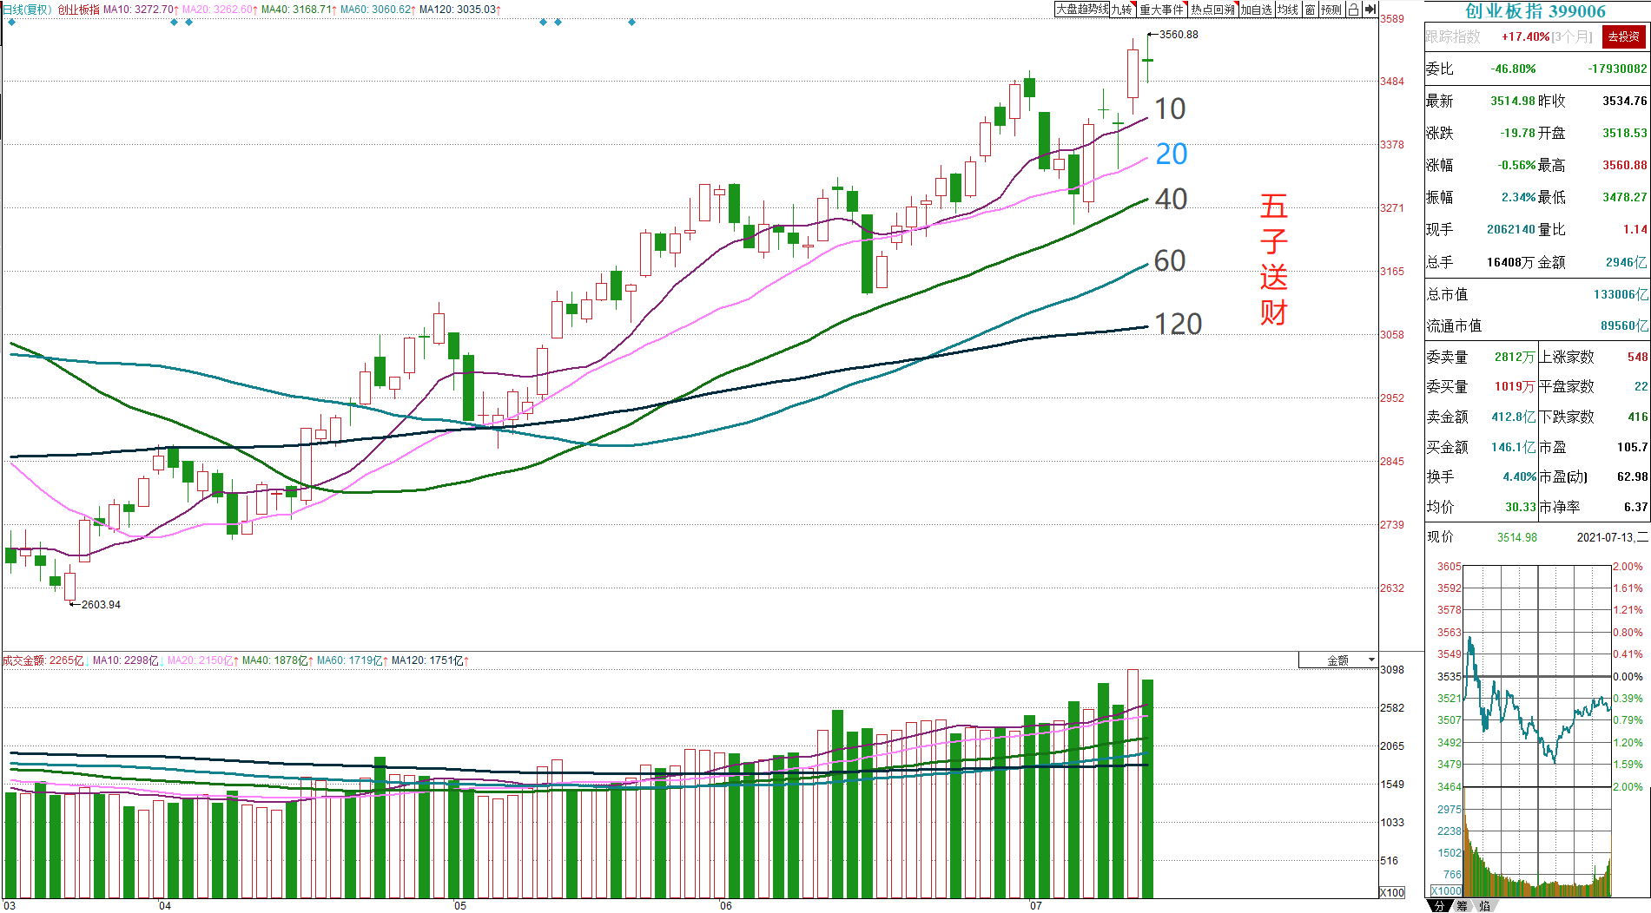The width and height of the screenshot is (1651, 913).
Task: Click the 换手 4.40% value
Action: [x=1520, y=476]
